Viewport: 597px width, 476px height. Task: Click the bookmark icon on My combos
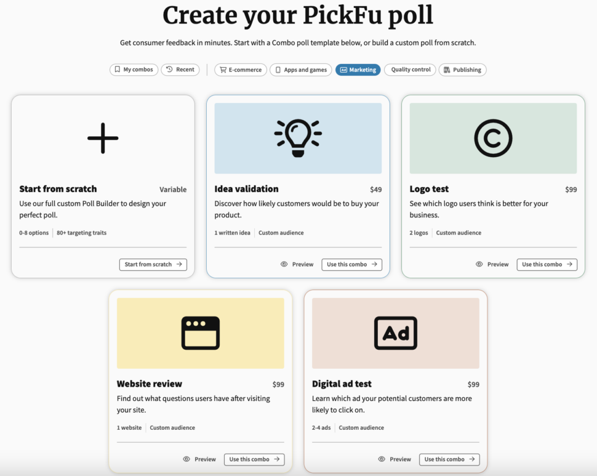[x=118, y=70]
